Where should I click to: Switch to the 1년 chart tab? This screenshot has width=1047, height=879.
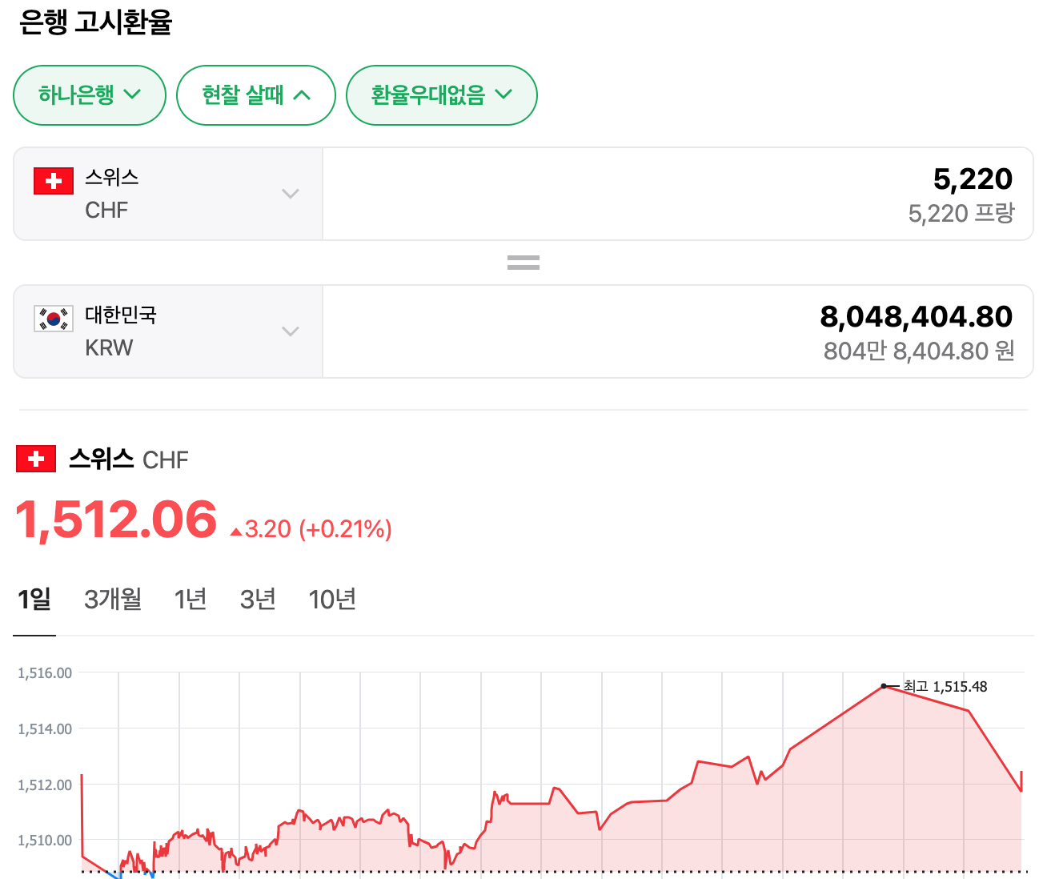pos(191,599)
